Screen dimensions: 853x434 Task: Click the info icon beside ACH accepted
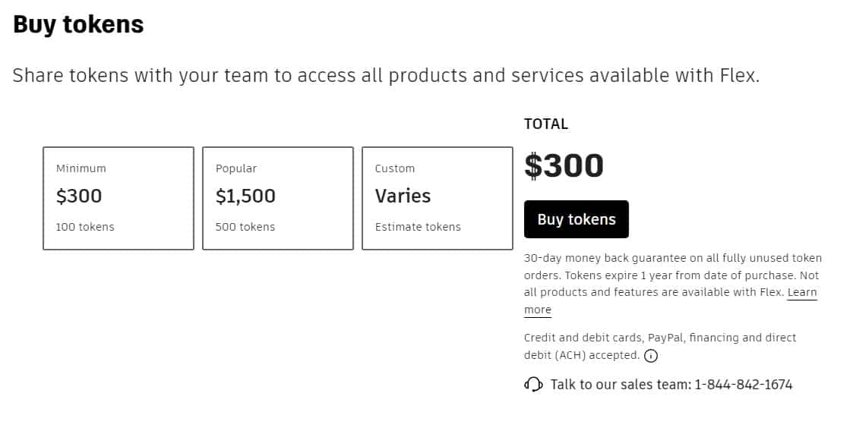(x=651, y=356)
